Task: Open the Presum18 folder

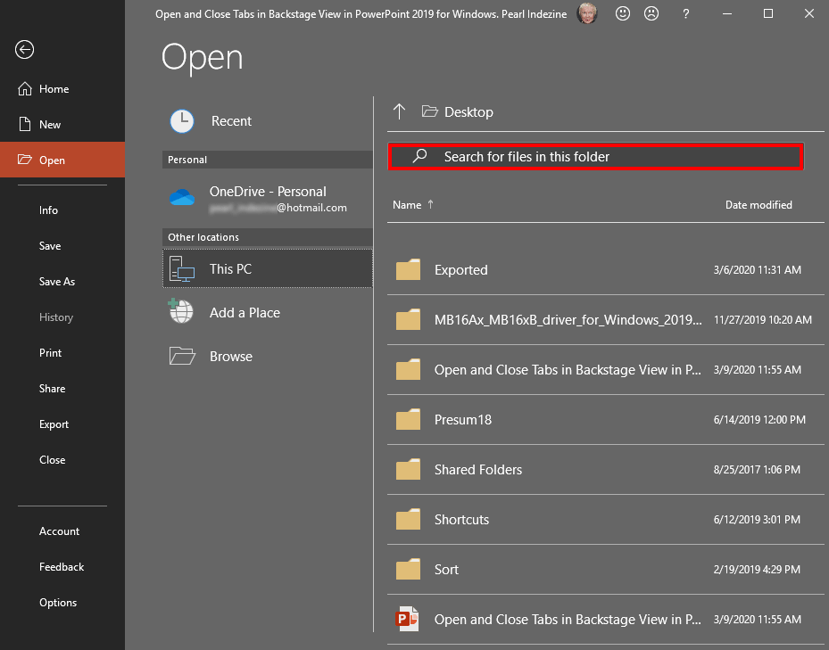Action: tap(462, 420)
